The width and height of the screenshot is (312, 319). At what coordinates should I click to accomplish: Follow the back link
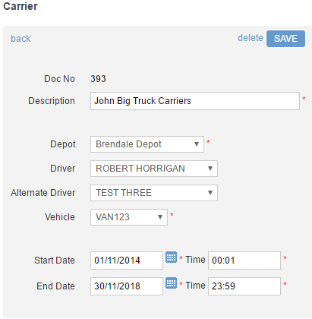[20, 39]
